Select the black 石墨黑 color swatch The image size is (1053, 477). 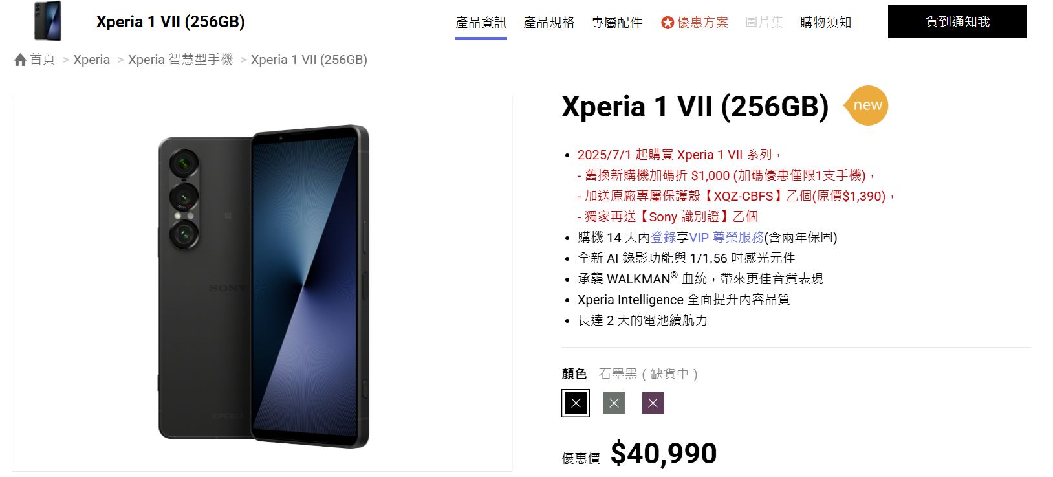coord(576,403)
